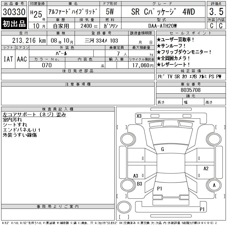This screenshot has height=227, width=227.
Task: Select the underlined note 左コアサポート（ネジ）歪み
Action: (x=34, y=115)
